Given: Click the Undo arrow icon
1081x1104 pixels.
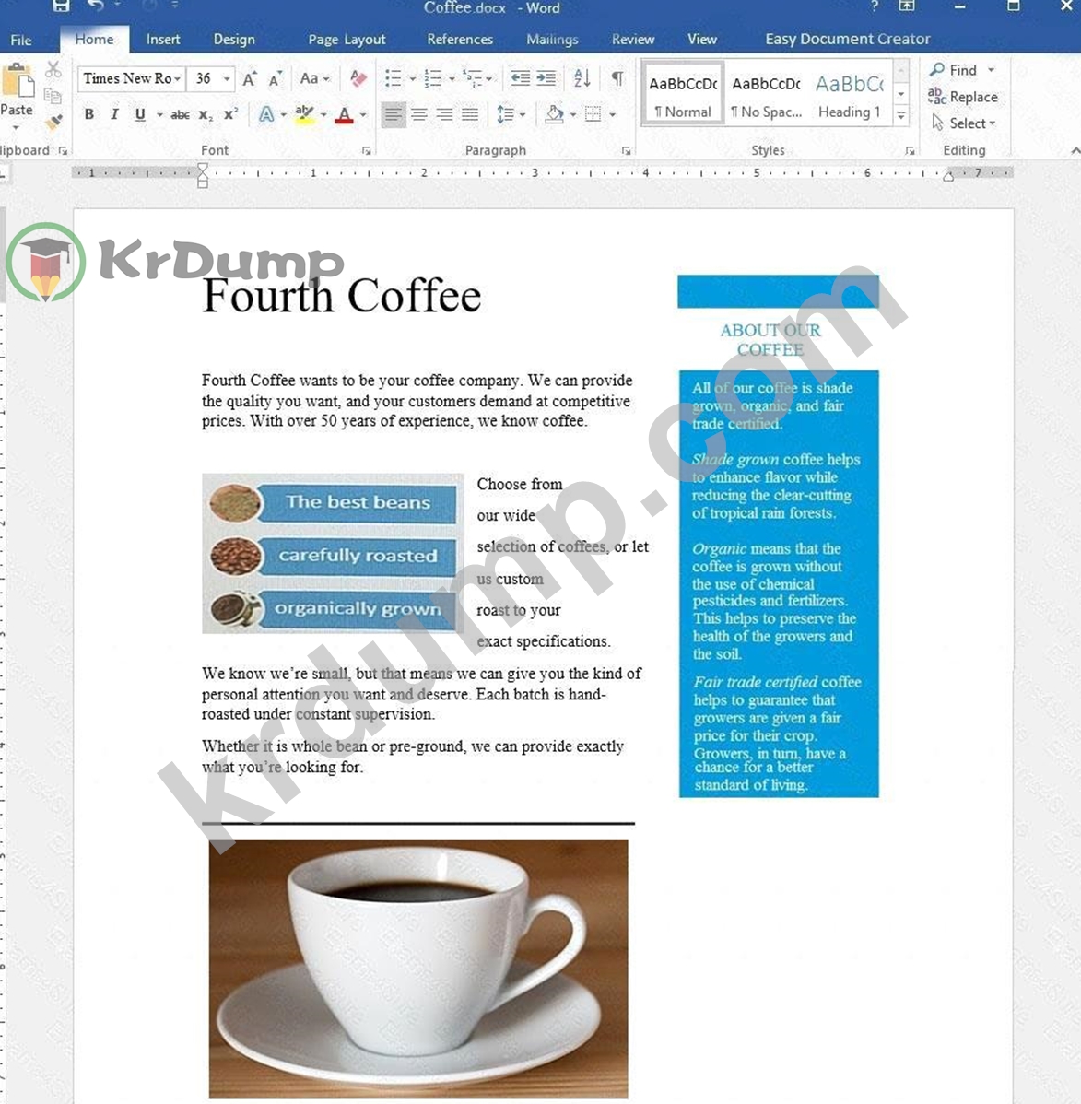Looking at the screenshot, I should (95, 6).
